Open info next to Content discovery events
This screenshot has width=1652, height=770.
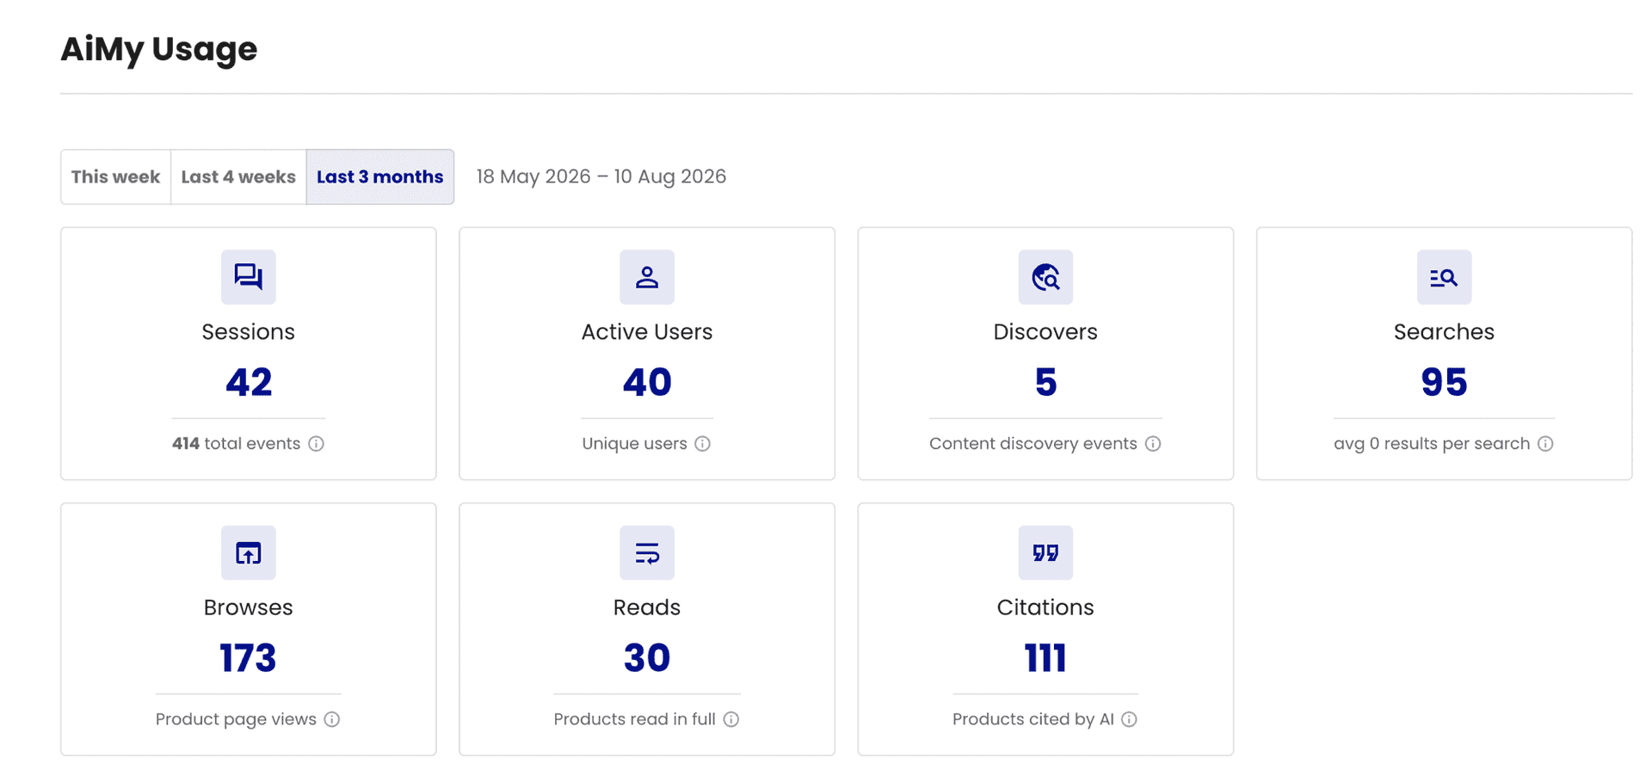click(x=1153, y=444)
